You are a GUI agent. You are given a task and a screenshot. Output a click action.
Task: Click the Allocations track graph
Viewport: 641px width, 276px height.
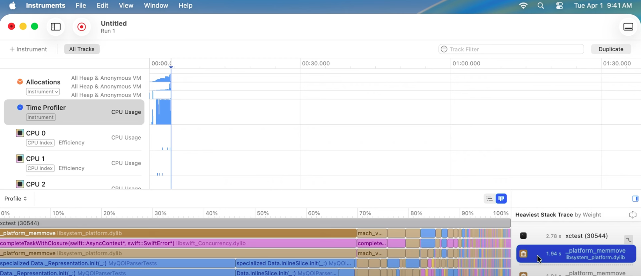tap(395, 86)
